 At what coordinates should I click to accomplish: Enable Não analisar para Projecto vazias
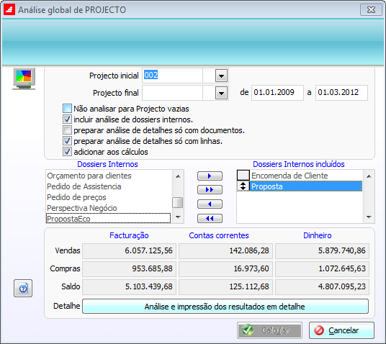click(67, 109)
